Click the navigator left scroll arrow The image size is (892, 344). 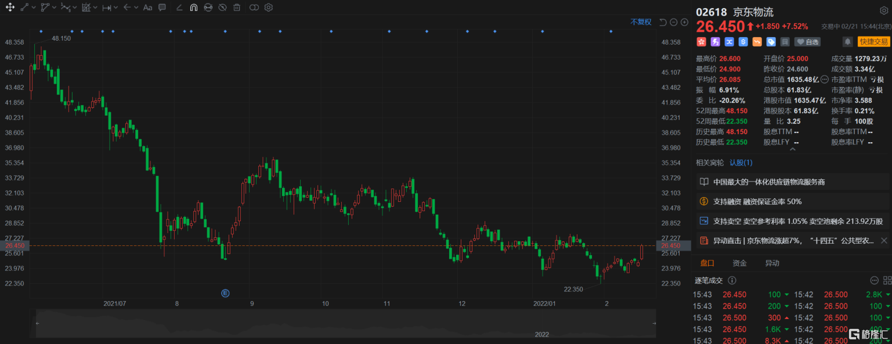click(x=37, y=323)
